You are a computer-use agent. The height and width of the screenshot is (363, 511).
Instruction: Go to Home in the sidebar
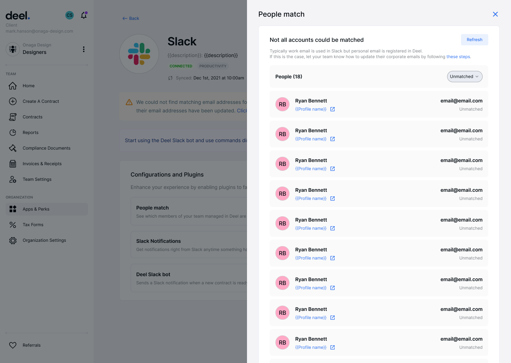click(28, 85)
